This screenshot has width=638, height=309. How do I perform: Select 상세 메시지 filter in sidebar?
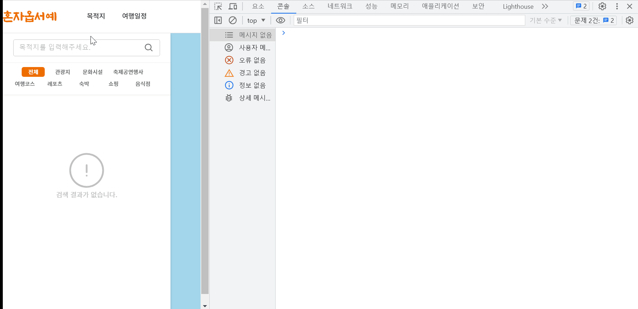pyautogui.click(x=242, y=98)
